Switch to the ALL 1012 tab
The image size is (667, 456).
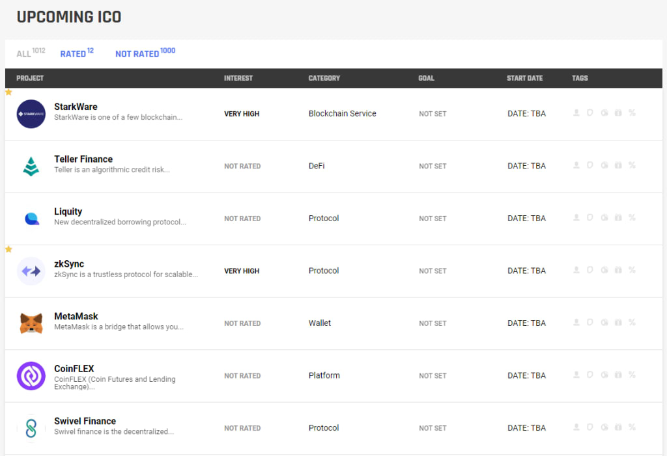tap(31, 53)
